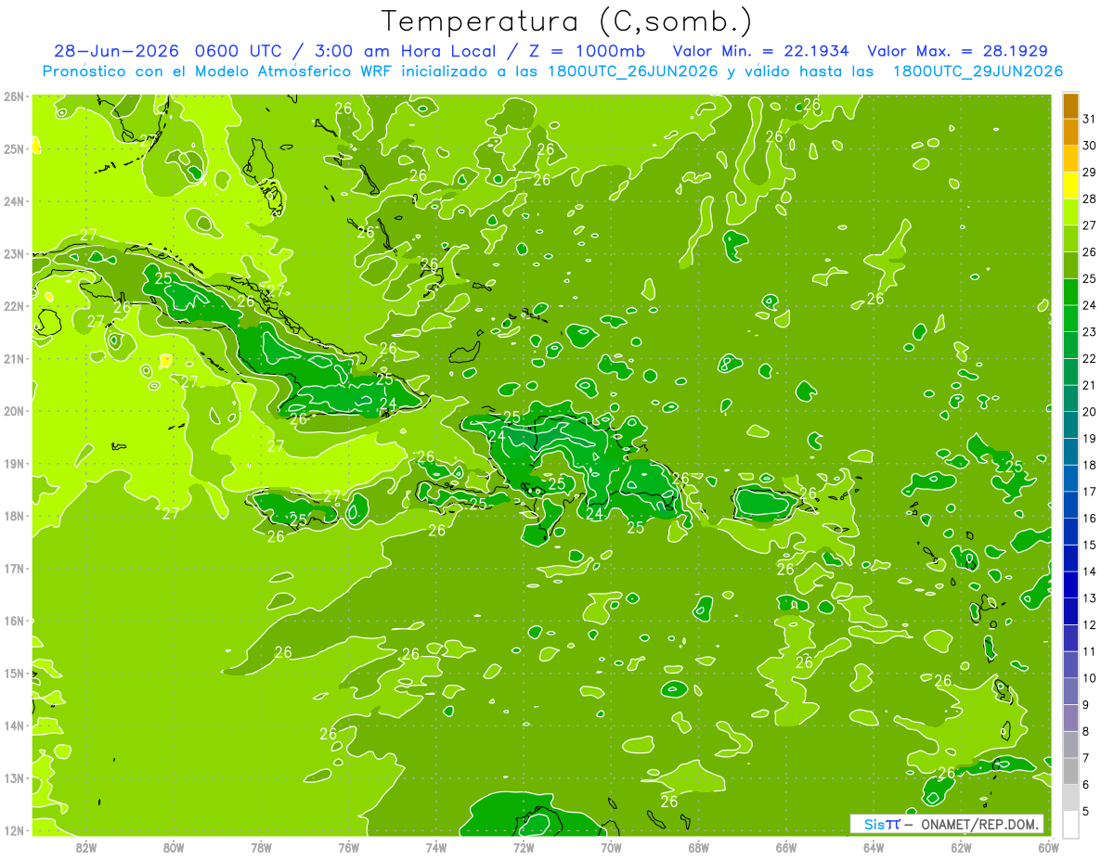Click the 'Valor Min. = 22.1934' text
Screen dimensions: 1114x860
click(x=762, y=51)
